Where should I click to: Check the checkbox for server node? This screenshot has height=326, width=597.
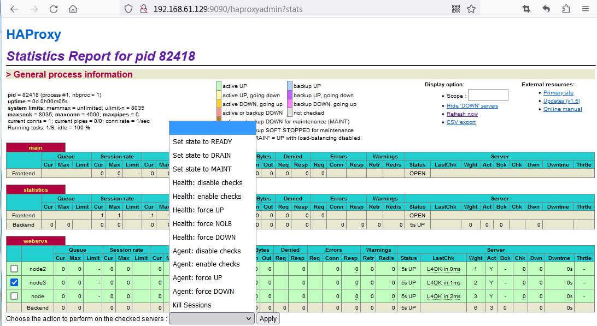tap(14, 296)
